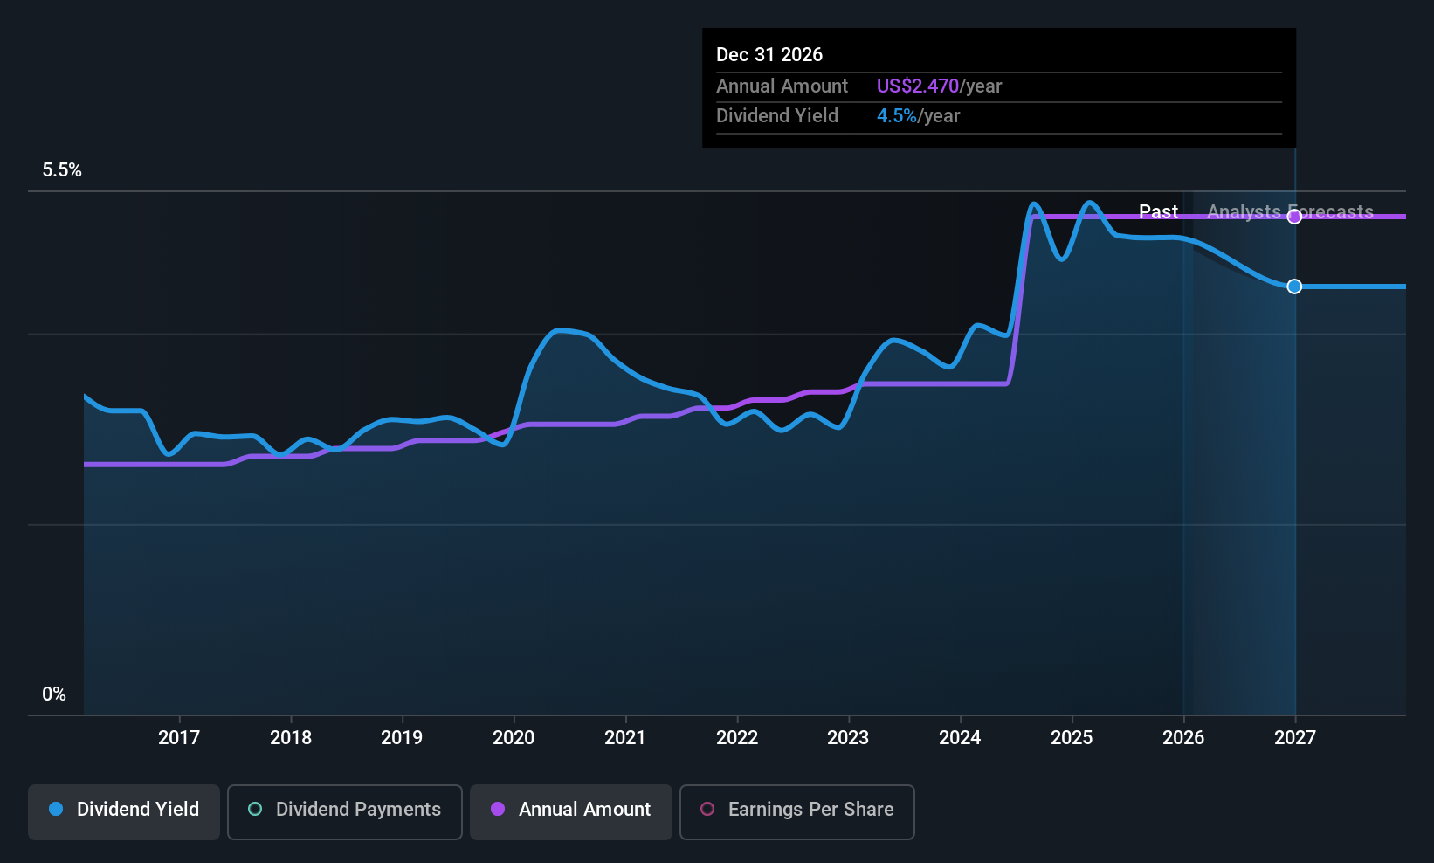Toggle the Annual Amount series
This screenshot has width=1434, height=863.
pos(571,812)
